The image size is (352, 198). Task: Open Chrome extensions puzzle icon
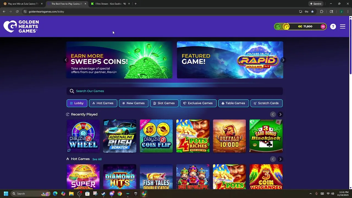point(321,12)
